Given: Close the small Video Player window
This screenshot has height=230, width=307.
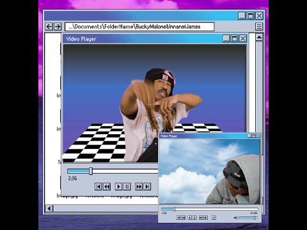Looking at the screenshot, I should [x=258, y=135].
